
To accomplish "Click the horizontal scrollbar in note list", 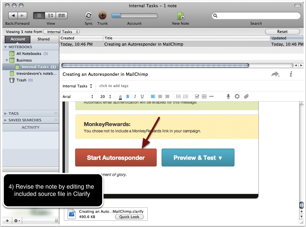I will point(155,65).
